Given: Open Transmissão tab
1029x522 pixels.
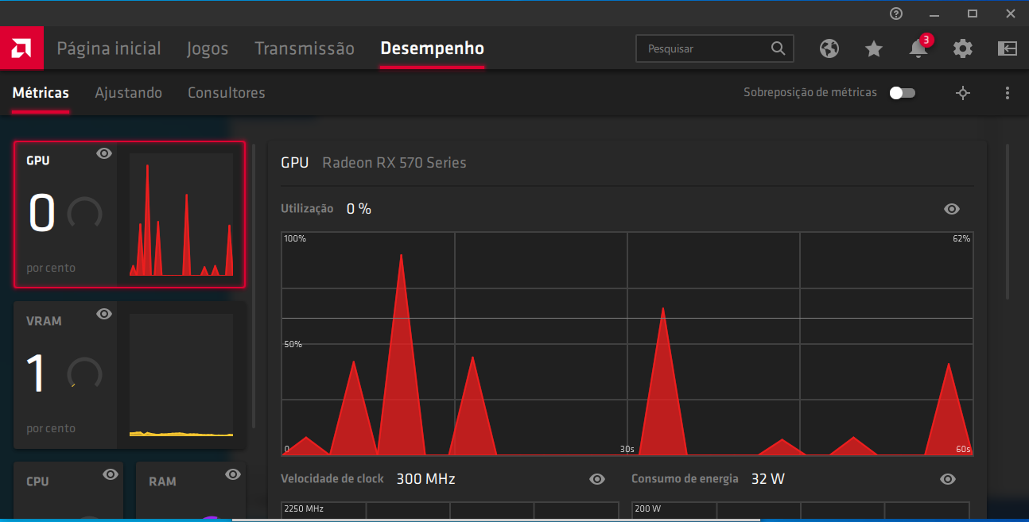Looking at the screenshot, I should tap(305, 48).
